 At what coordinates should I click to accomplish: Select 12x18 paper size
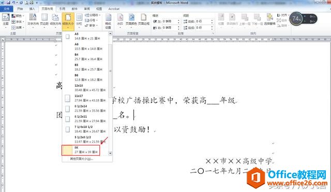click(x=85, y=88)
